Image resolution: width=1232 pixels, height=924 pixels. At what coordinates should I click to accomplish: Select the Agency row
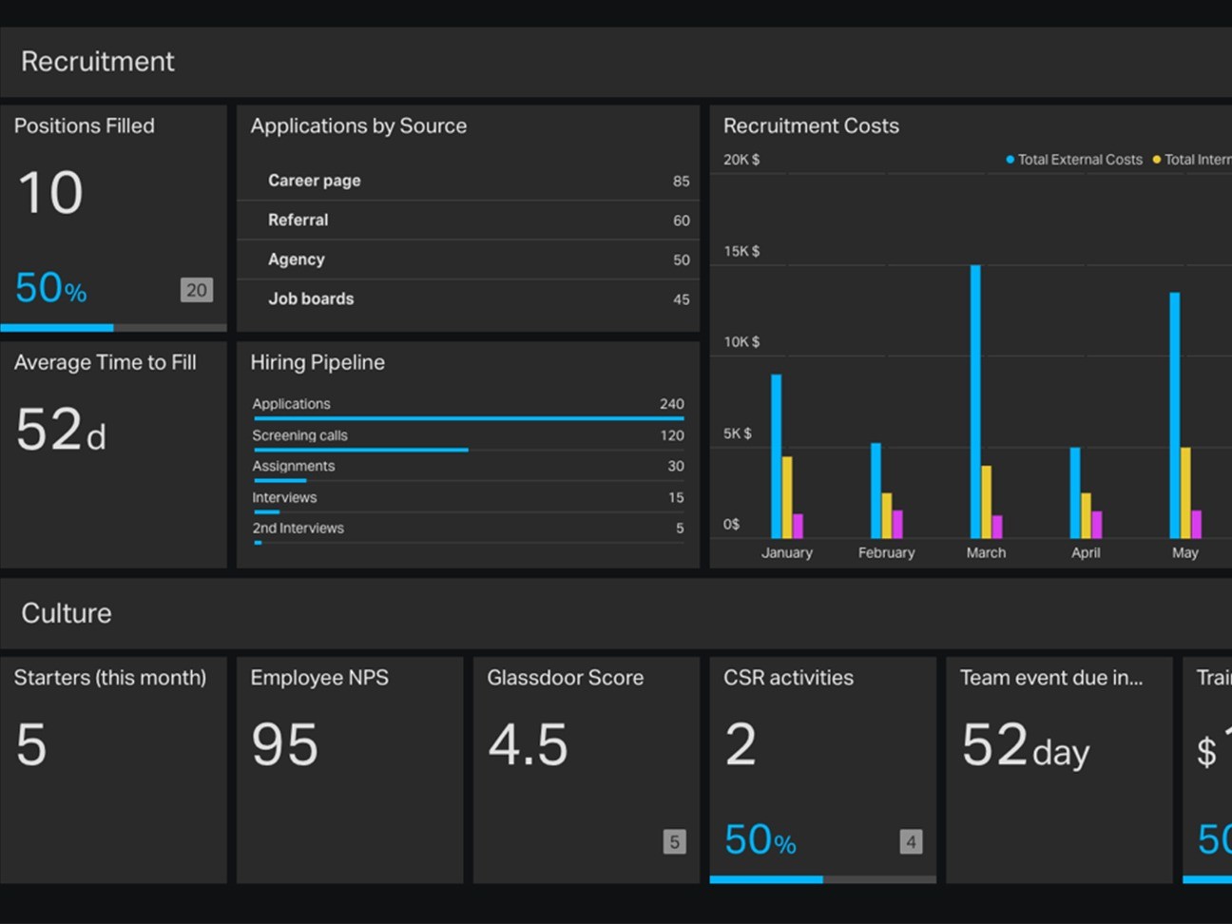pyautogui.click(x=468, y=260)
